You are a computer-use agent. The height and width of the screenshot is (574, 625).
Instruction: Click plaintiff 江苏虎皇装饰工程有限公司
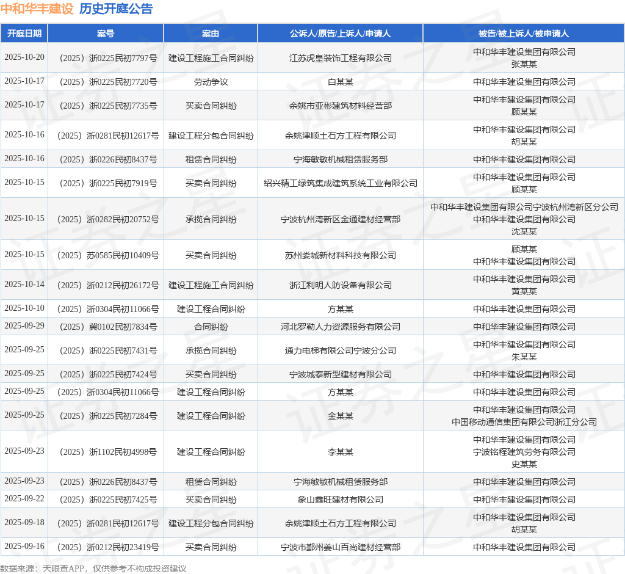point(341,58)
